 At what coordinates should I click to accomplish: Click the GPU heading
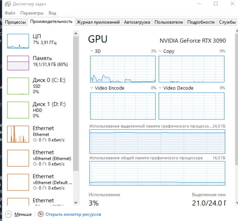(x=98, y=39)
